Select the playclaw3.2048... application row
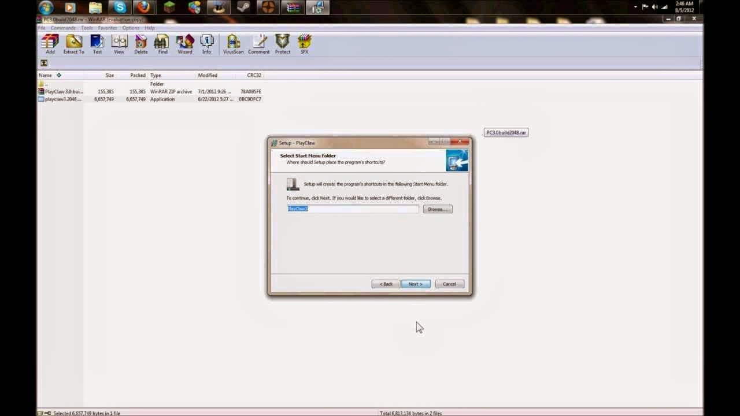This screenshot has height=416, width=740. (150, 99)
